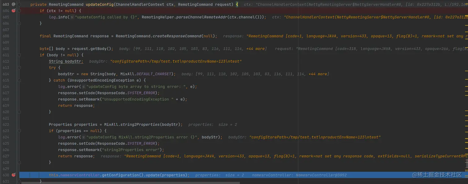Click the bodyStr inline debug value on line 612
Image resolution: width=468 pixels, height=184 pixels.
176,61
